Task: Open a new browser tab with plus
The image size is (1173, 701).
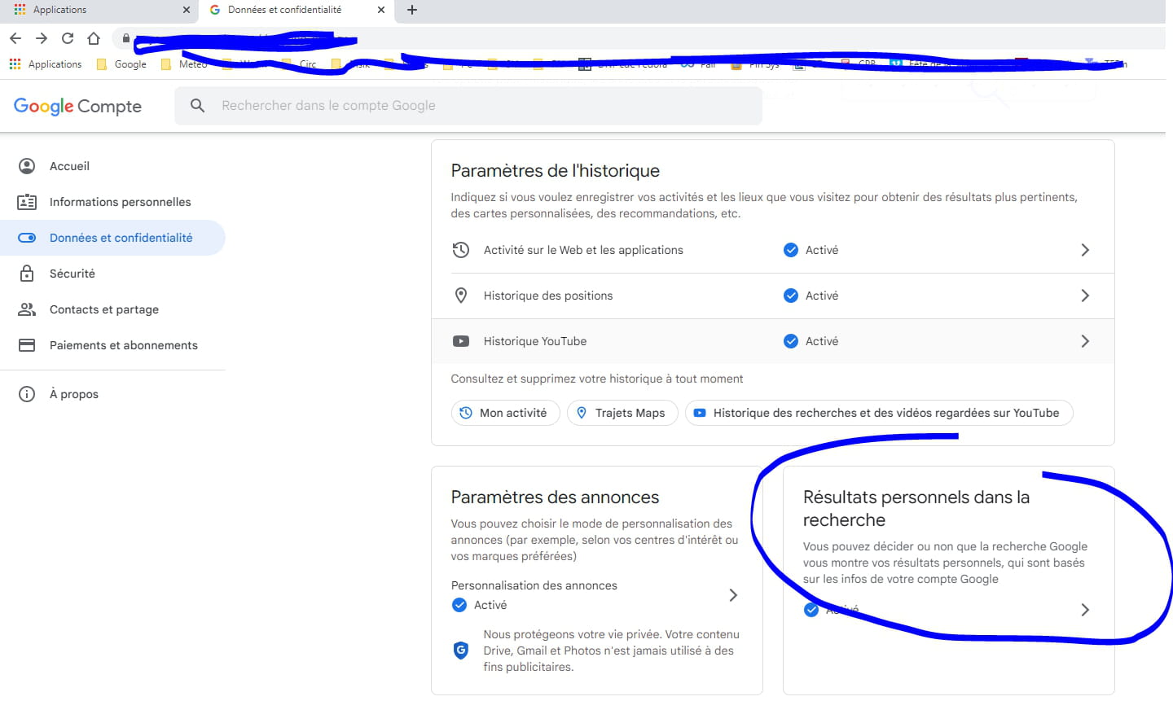Action: pyautogui.click(x=412, y=10)
